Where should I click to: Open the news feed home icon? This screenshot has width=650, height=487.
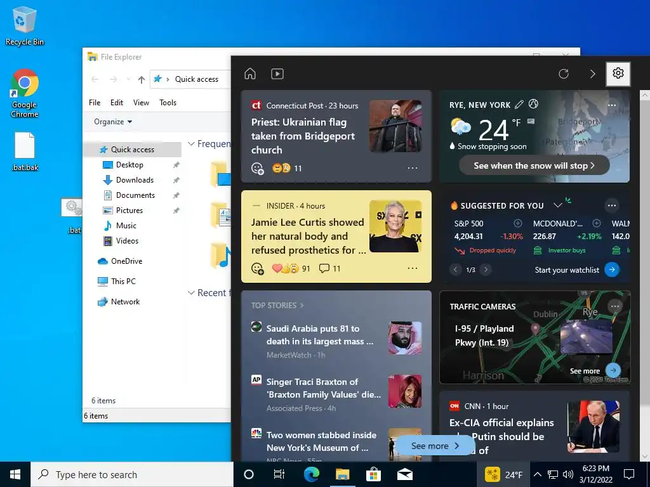pyautogui.click(x=250, y=74)
